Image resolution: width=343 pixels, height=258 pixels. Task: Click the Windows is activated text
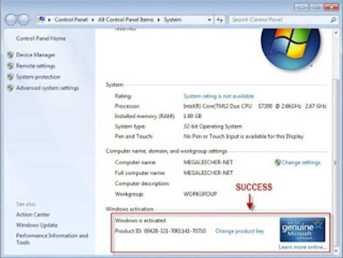coord(141,221)
